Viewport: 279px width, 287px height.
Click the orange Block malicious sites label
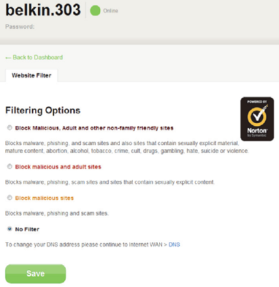click(45, 198)
